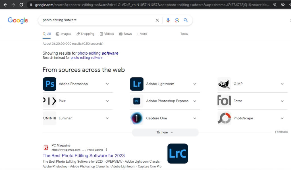Click the pcmag.com URL breadcrumb
Viewport: 291px width, 170px height.
coord(77,150)
